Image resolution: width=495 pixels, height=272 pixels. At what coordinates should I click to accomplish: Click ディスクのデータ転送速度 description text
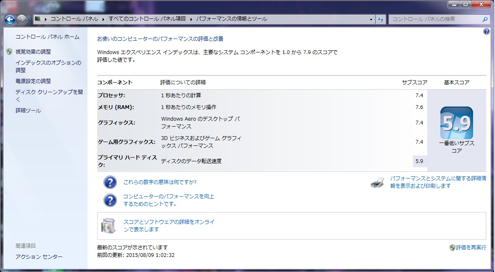pos(191,161)
